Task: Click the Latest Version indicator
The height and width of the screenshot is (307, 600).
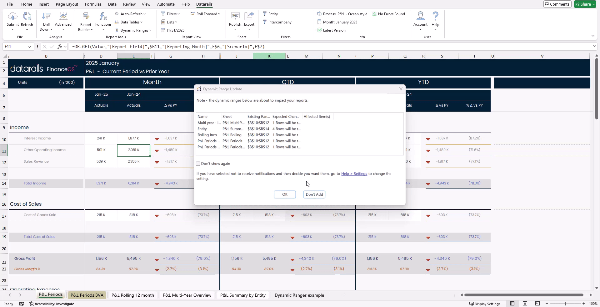Action: click(331, 30)
